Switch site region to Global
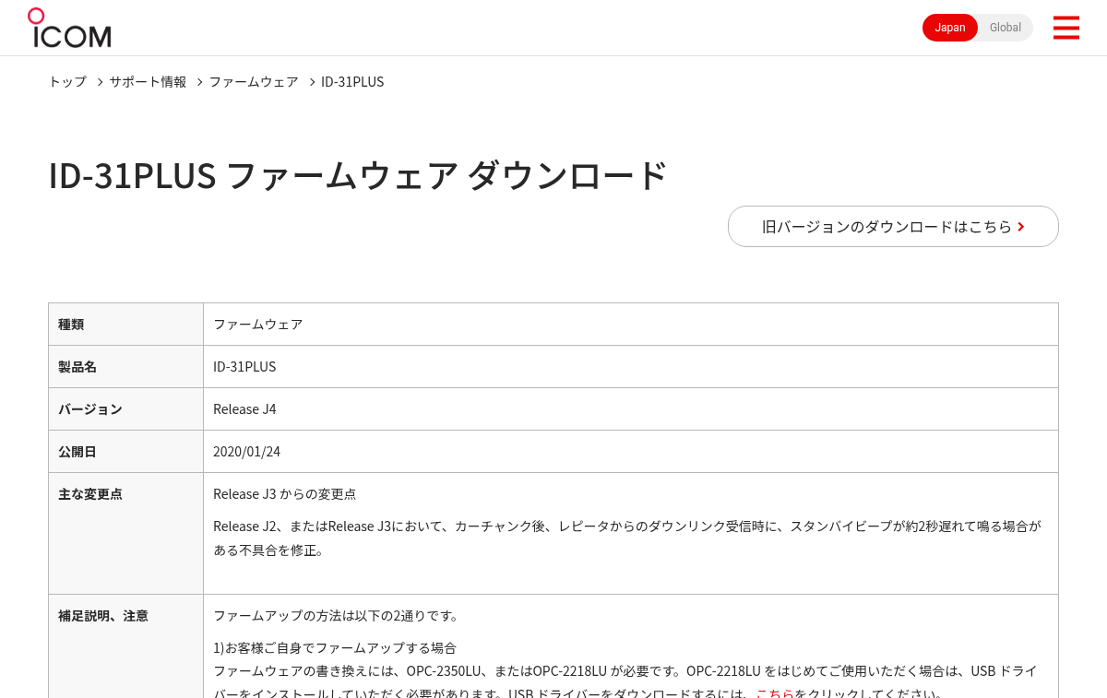The height and width of the screenshot is (698, 1107). click(x=1006, y=28)
